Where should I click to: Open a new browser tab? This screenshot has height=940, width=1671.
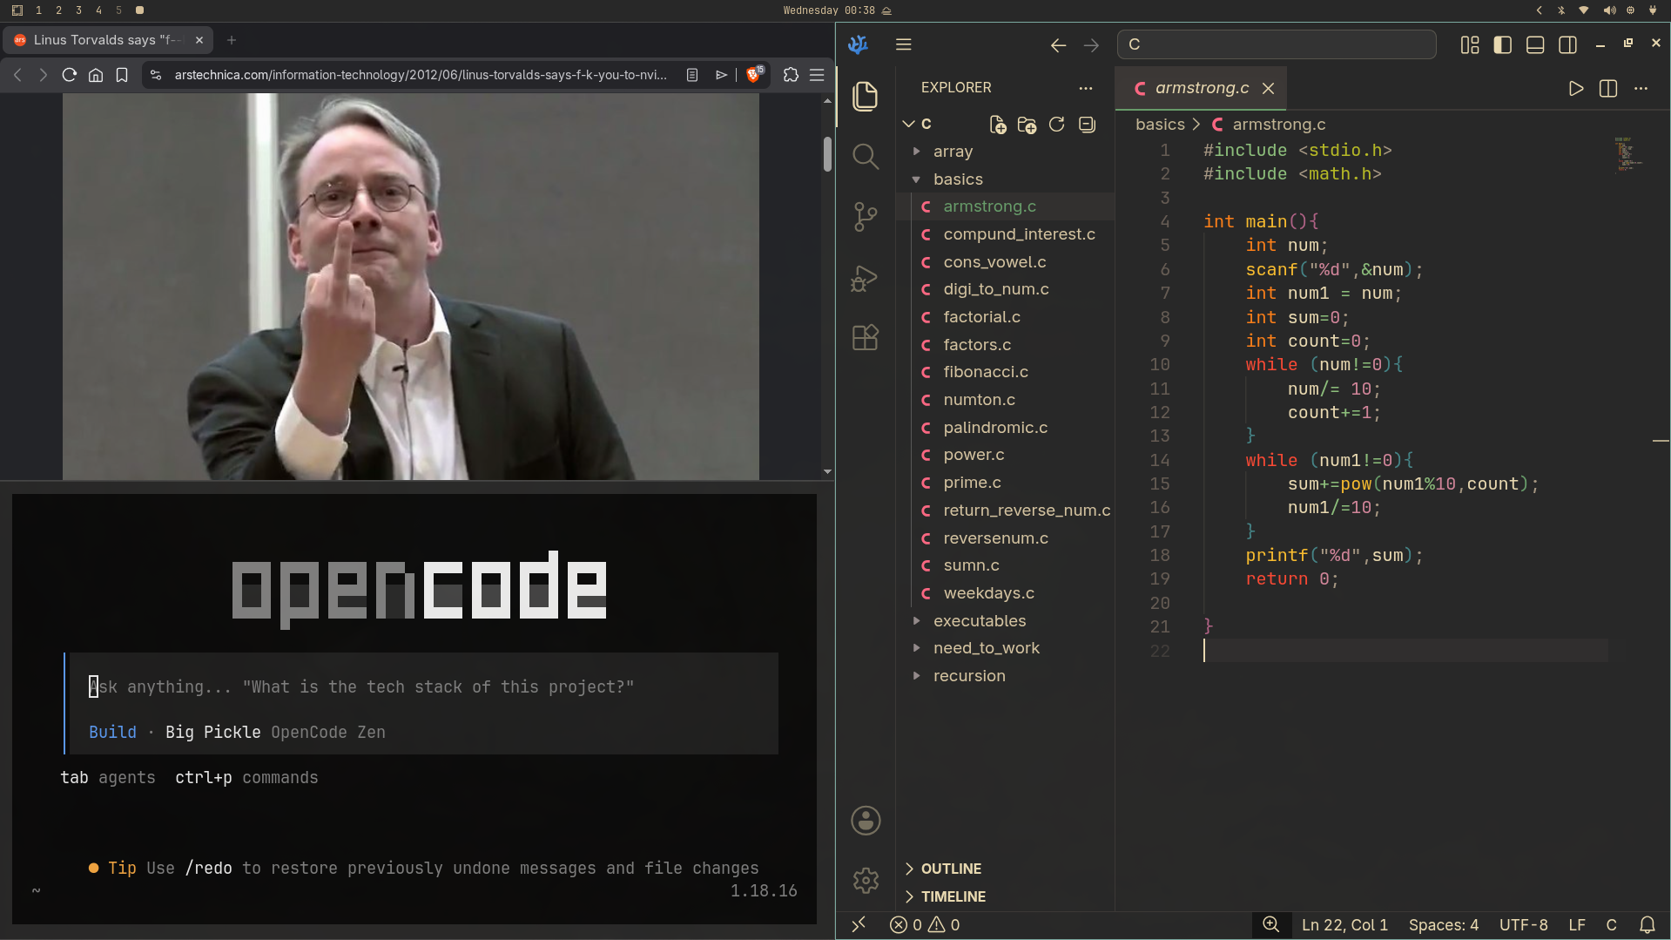click(232, 40)
